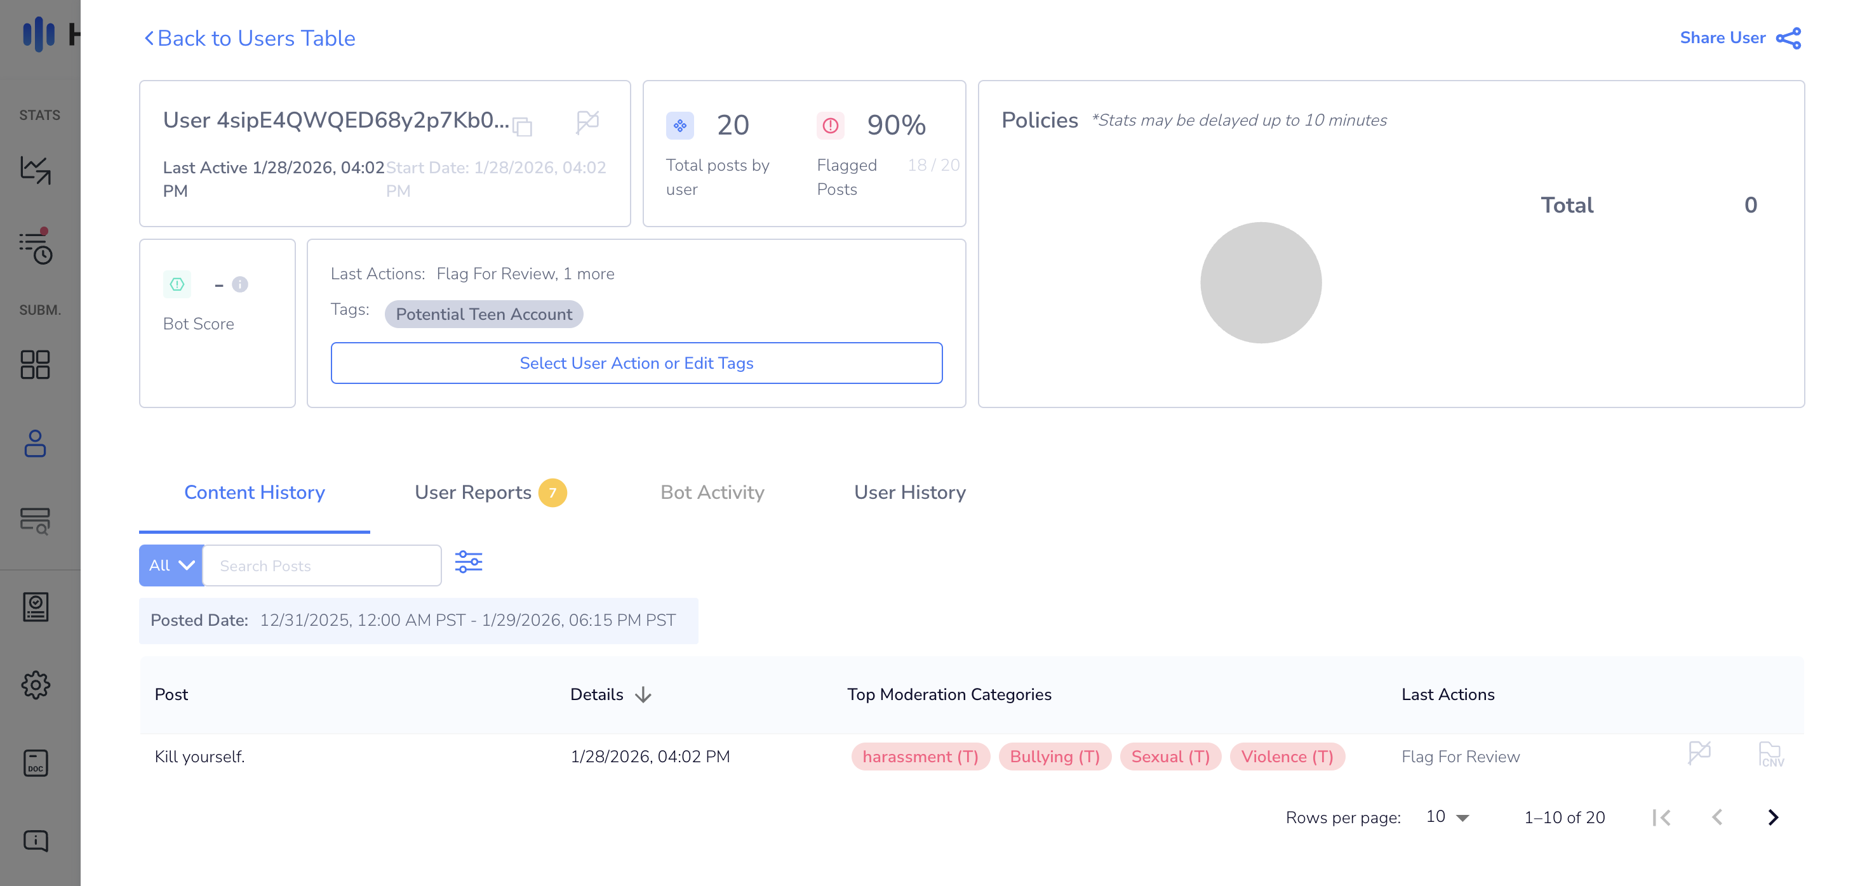Open the Share User icon
Image resolution: width=1860 pixels, height=886 pixels.
pyautogui.click(x=1788, y=38)
